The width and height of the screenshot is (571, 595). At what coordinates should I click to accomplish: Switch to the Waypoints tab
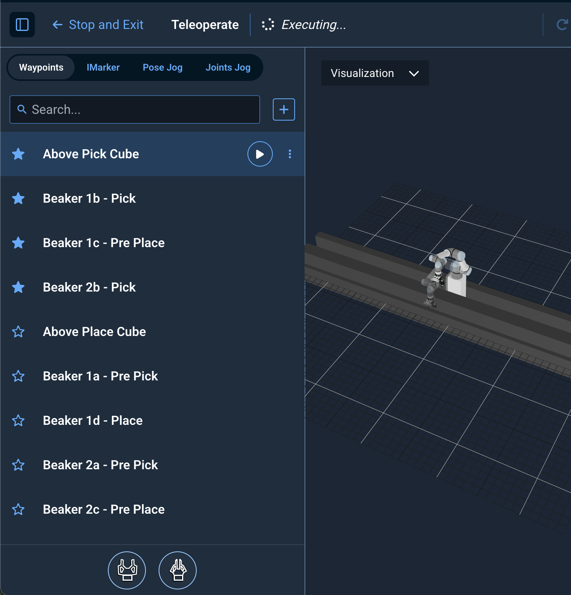click(41, 67)
